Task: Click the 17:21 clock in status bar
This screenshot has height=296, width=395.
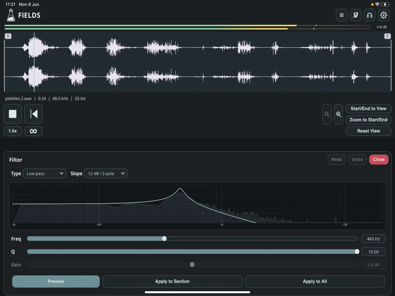Action: point(10,4)
